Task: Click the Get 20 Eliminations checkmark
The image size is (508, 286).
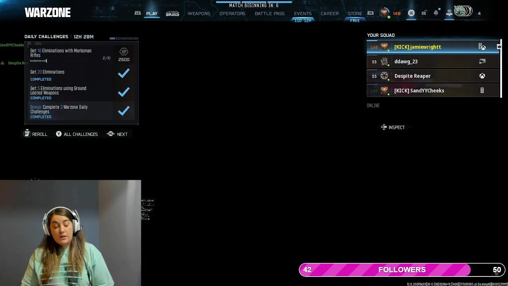Action: pyautogui.click(x=124, y=73)
